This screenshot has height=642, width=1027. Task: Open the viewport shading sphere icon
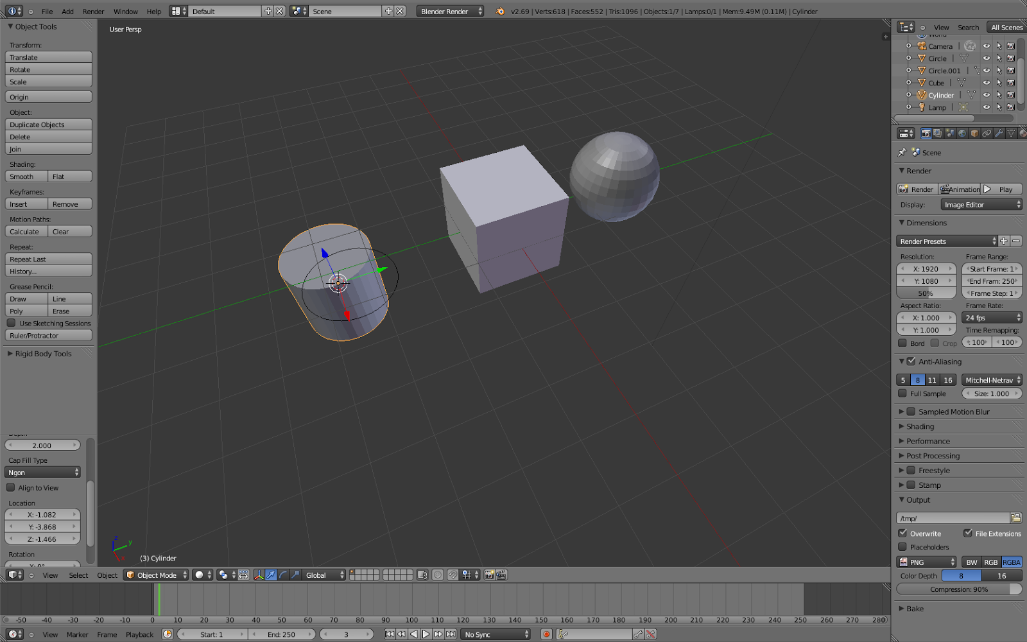click(x=199, y=575)
